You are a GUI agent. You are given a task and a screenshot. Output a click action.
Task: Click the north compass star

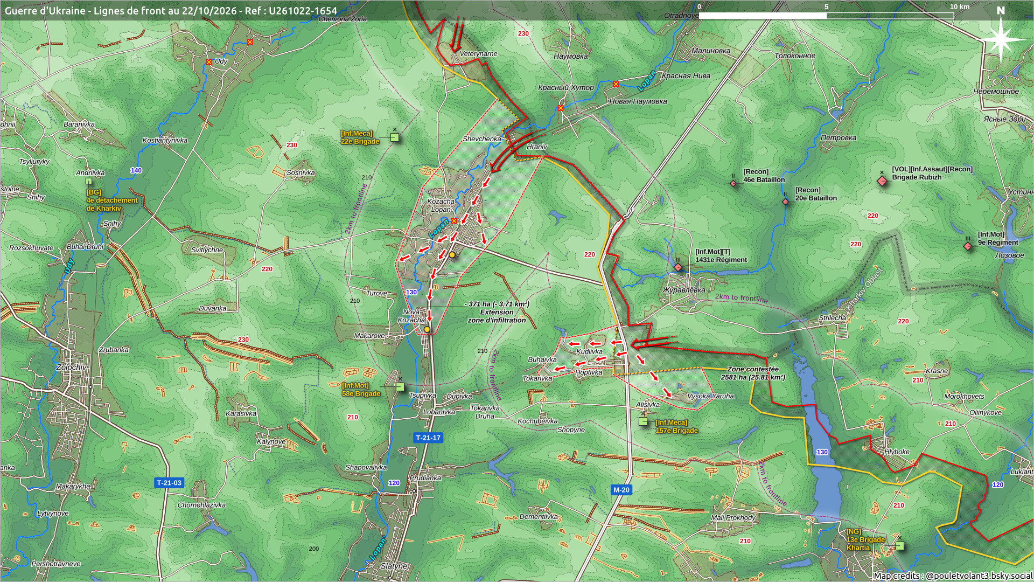[1001, 39]
